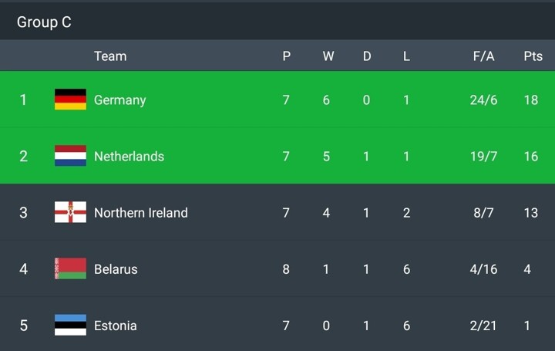Click the P column header
Screen dimensions: 555x351
(286, 56)
